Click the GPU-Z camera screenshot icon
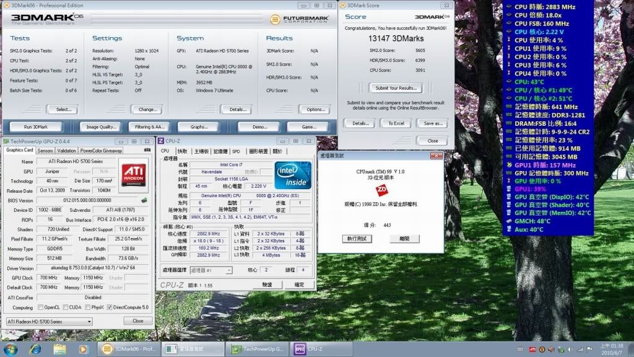 pyautogui.click(x=147, y=150)
